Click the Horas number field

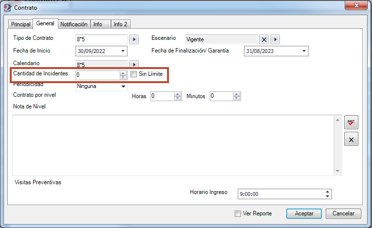(163, 96)
